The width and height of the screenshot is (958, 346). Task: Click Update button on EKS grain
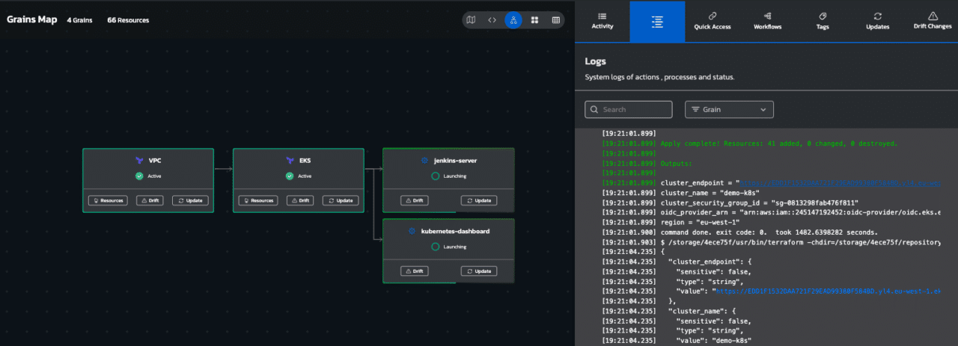click(x=341, y=200)
